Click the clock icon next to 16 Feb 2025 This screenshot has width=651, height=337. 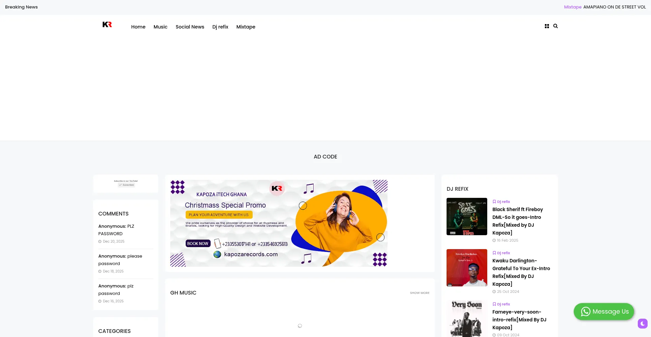click(x=494, y=240)
